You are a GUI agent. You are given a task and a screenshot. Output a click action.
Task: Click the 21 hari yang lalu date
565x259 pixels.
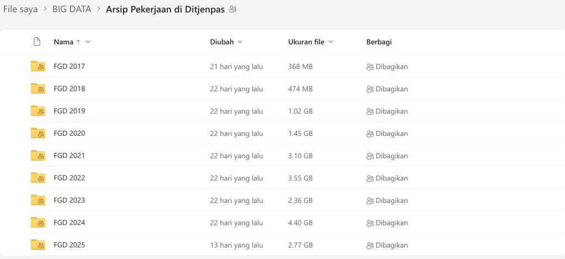pyautogui.click(x=236, y=67)
